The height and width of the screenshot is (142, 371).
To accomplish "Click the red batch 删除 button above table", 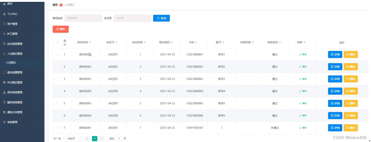I will point(61,29).
